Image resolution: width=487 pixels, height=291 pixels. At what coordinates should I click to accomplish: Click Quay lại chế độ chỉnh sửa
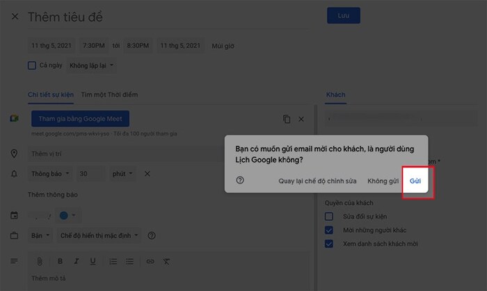(x=317, y=181)
